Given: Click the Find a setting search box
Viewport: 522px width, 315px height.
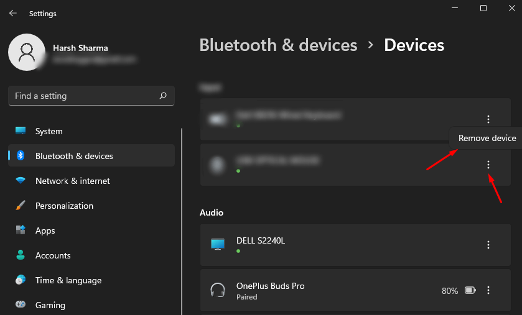Looking at the screenshot, I should coord(84,96).
